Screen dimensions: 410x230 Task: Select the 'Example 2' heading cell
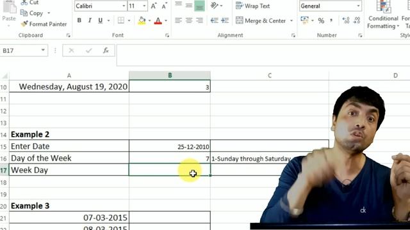[x=69, y=134]
